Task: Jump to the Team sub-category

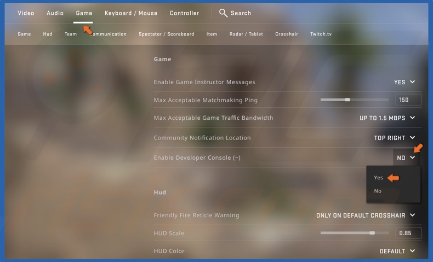Action: pos(71,34)
